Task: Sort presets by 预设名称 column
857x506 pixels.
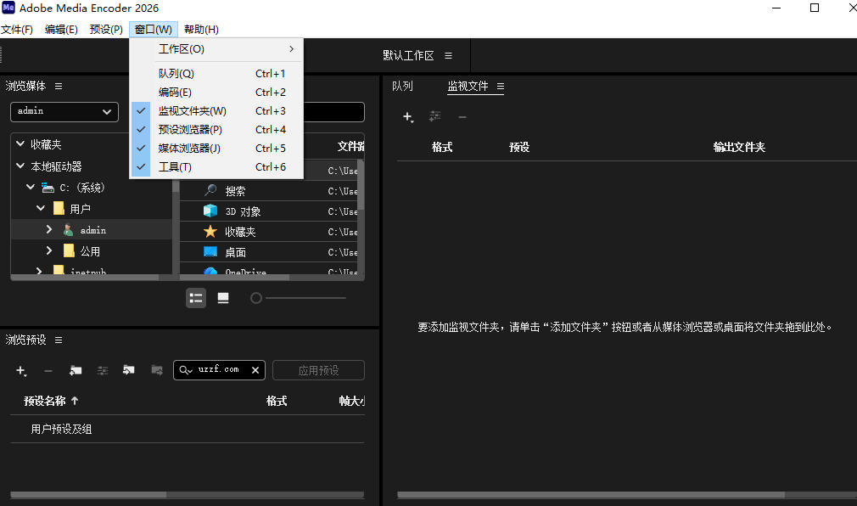Action: pyautogui.click(x=45, y=401)
